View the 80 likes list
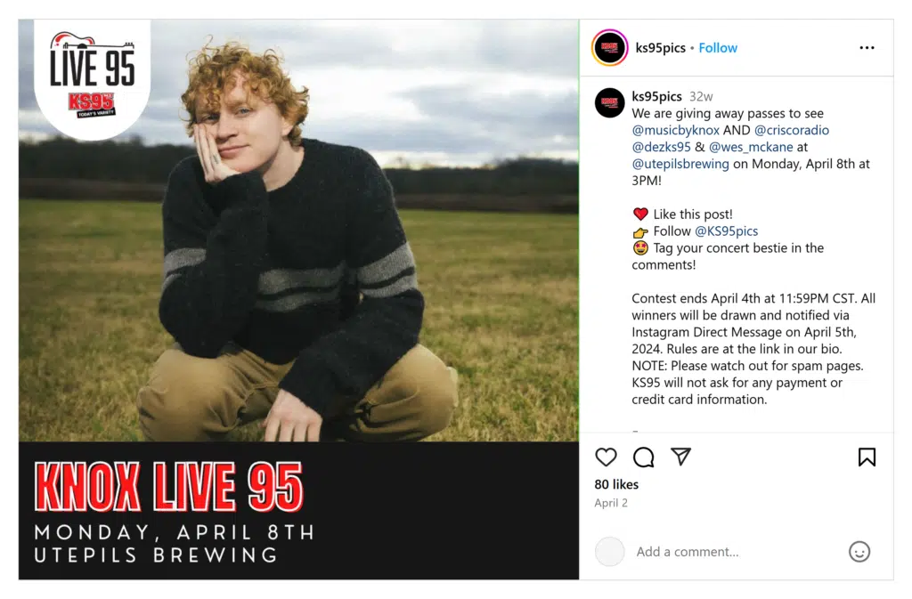The height and width of the screenshot is (599, 912). click(x=616, y=484)
